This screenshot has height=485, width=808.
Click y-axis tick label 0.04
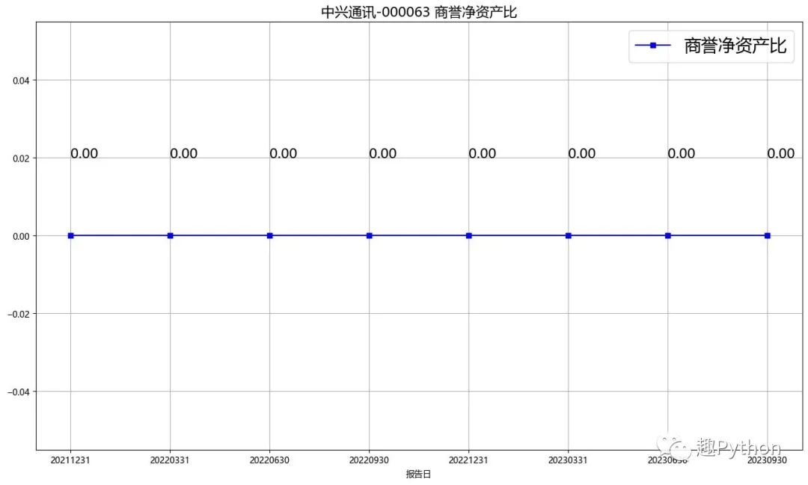coord(21,81)
